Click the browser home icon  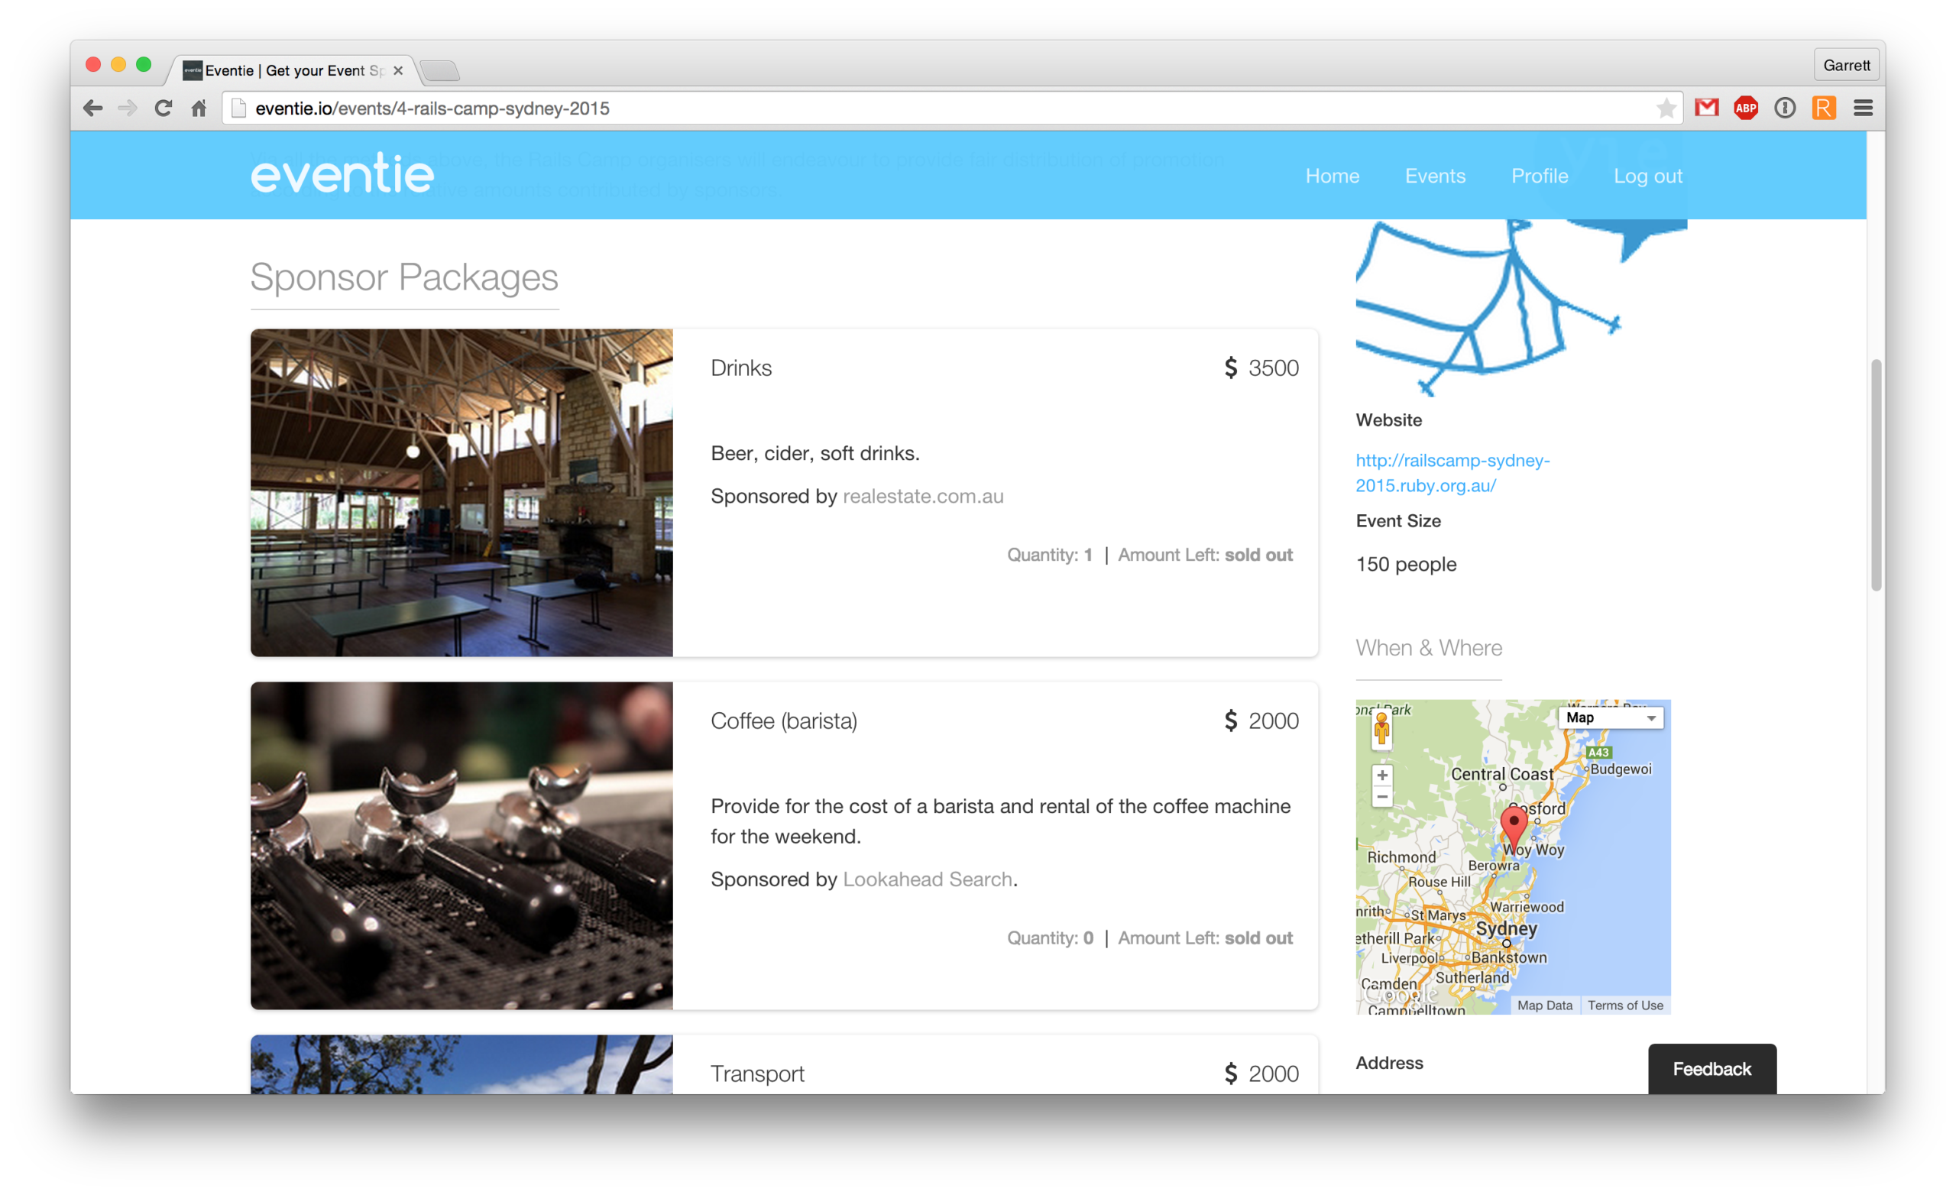(199, 108)
